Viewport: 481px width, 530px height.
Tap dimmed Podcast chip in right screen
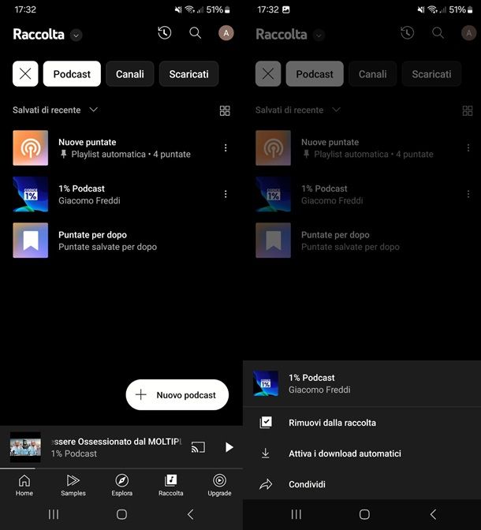tap(315, 73)
